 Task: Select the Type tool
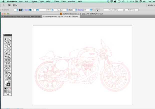click(x=9, y=45)
